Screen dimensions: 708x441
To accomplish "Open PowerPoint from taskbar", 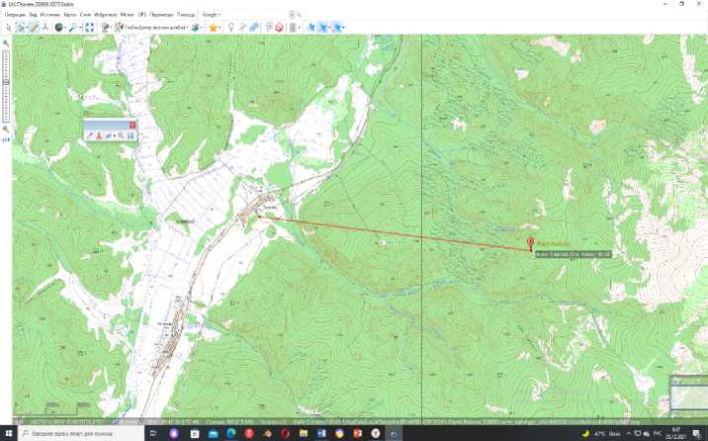I will pos(357,433).
